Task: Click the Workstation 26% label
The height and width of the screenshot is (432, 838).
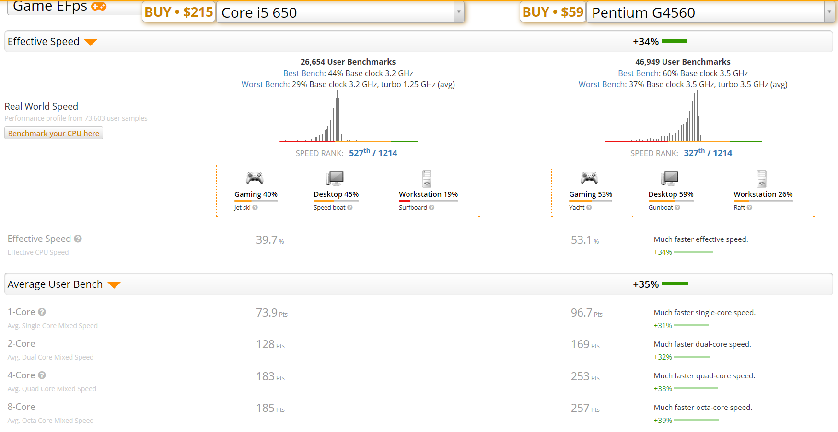Action: [x=763, y=194]
